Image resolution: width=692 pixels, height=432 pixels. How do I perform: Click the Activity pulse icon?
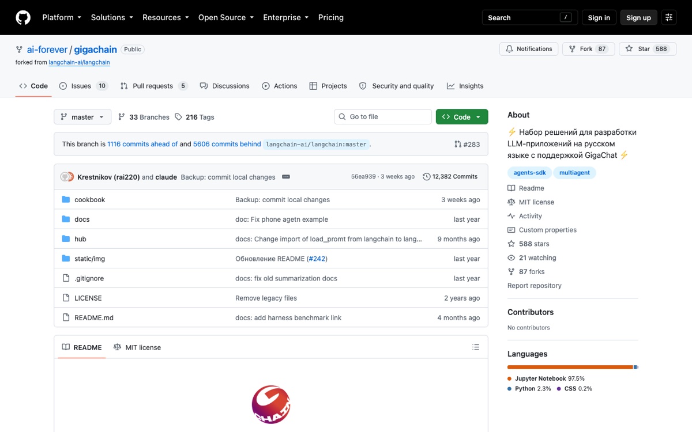click(x=511, y=216)
